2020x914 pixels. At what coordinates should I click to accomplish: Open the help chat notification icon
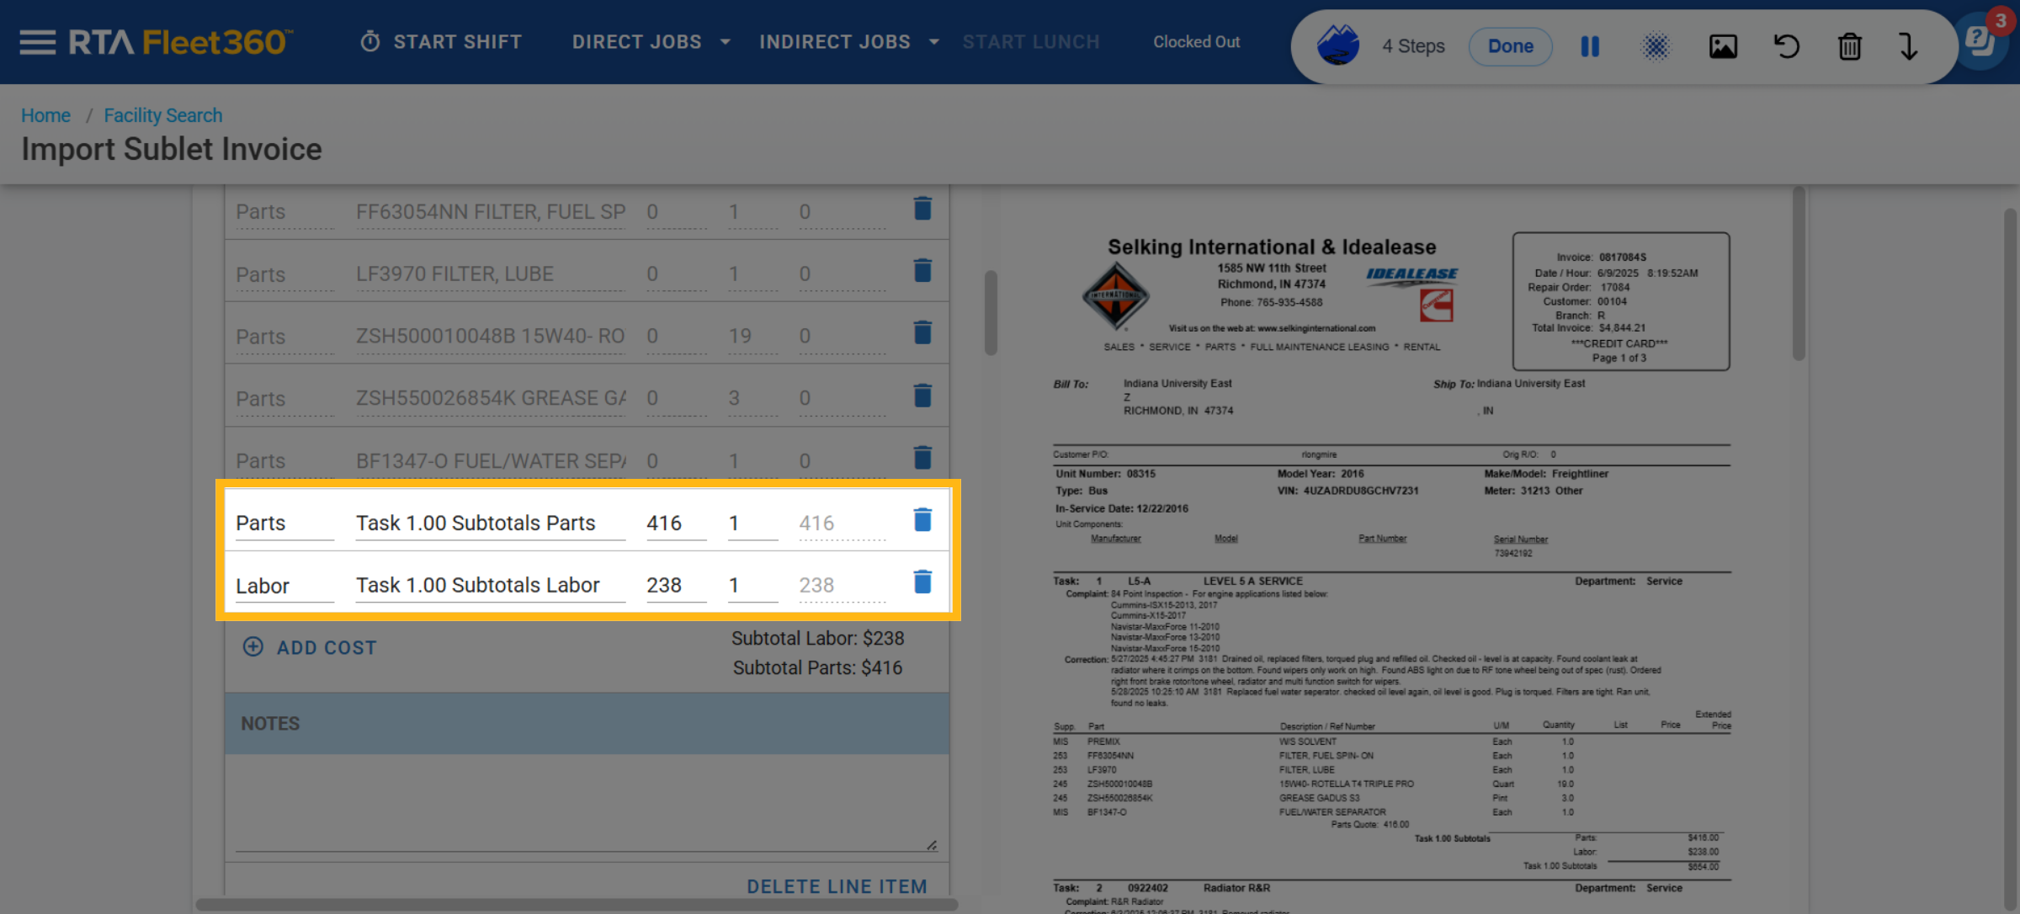click(1981, 40)
